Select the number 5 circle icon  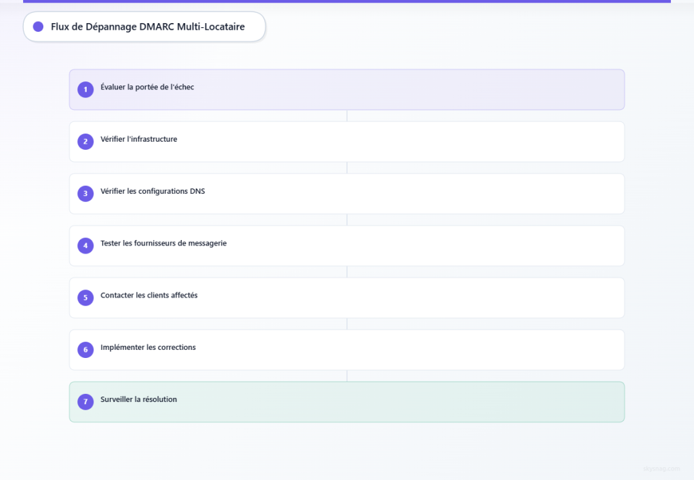tap(85, 298)
